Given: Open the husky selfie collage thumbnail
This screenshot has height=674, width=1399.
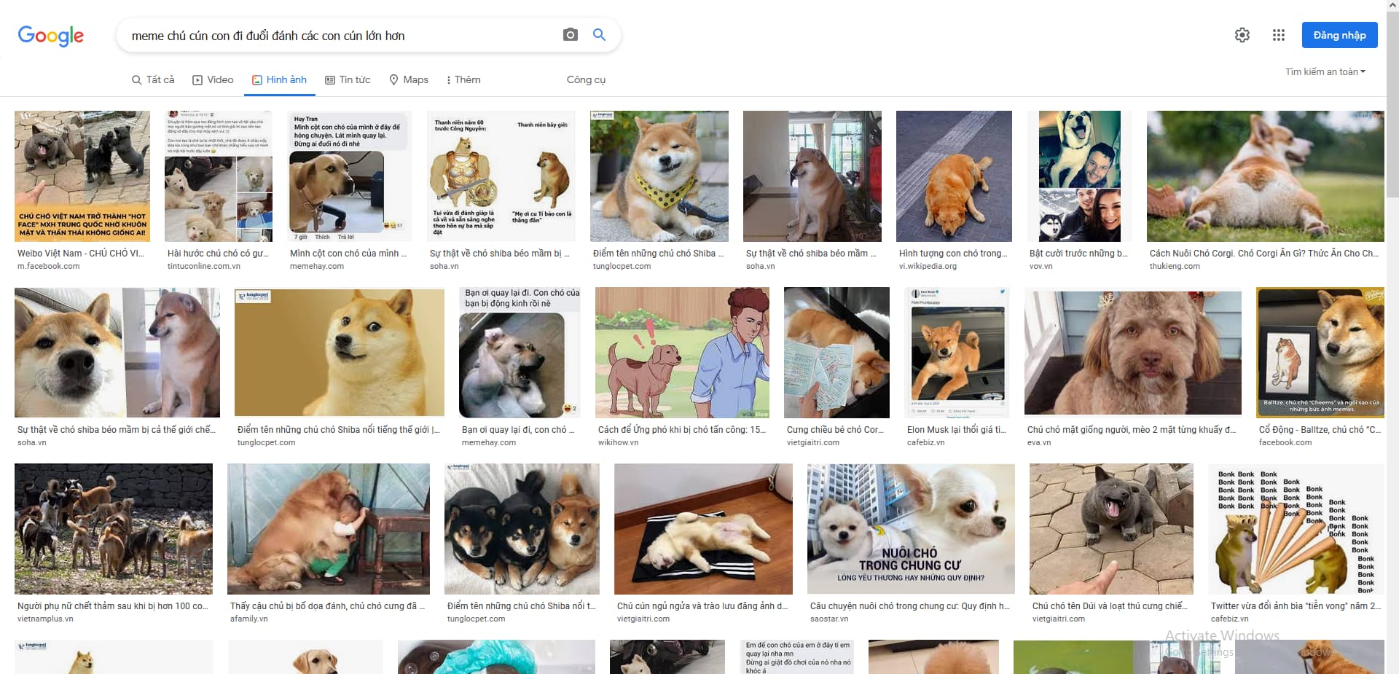Looking at the screenshot, I should (1079, 176).
